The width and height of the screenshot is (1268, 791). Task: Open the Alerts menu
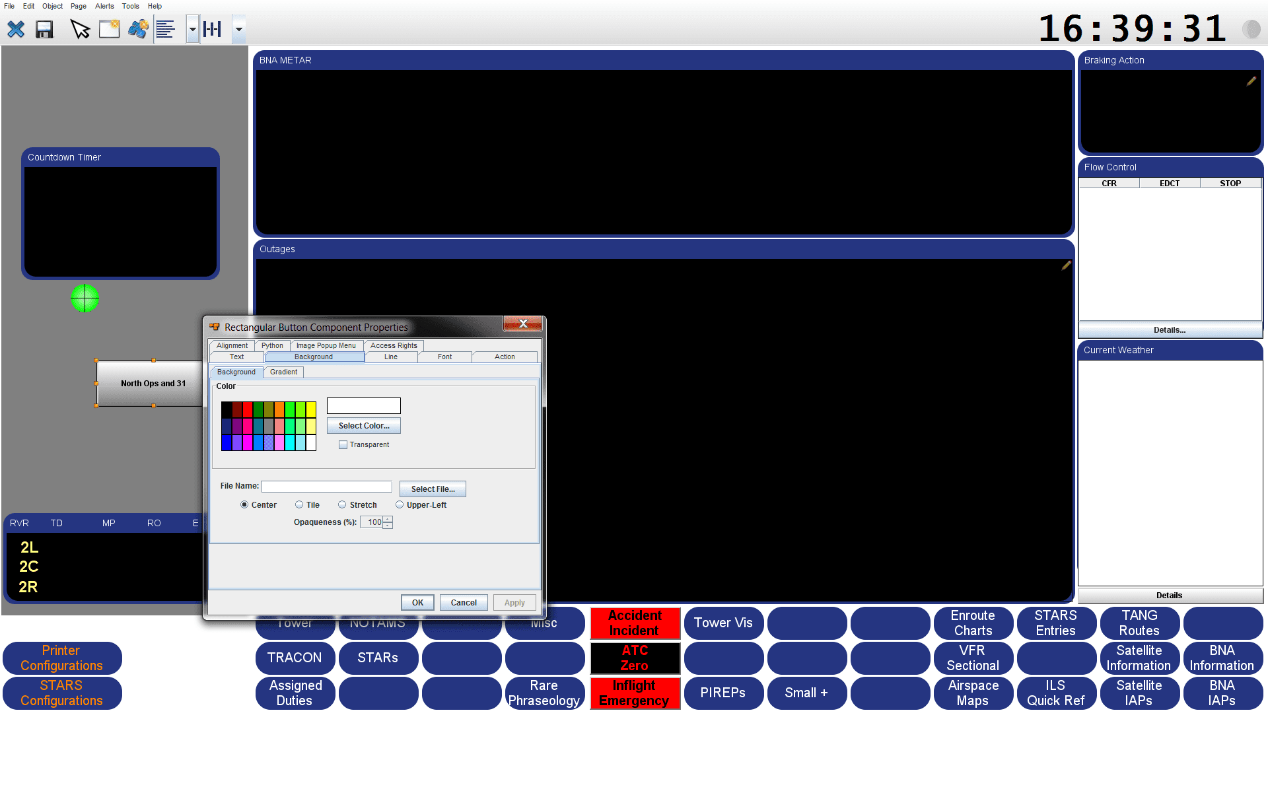click(x=104, y=6)
